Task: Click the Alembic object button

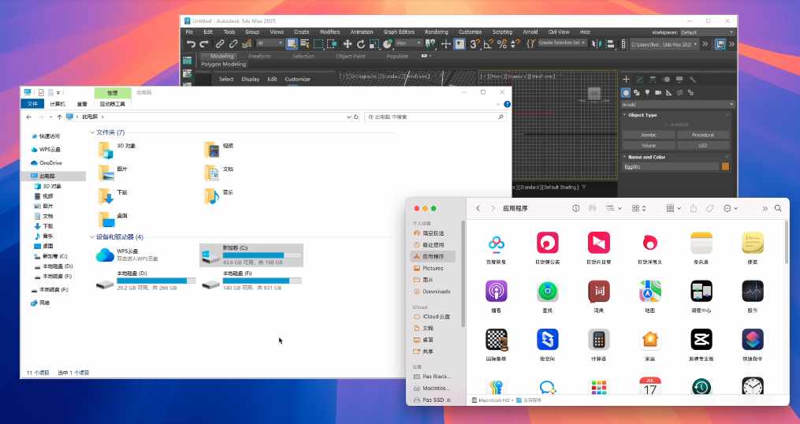Action: click(x=648, y=135)
